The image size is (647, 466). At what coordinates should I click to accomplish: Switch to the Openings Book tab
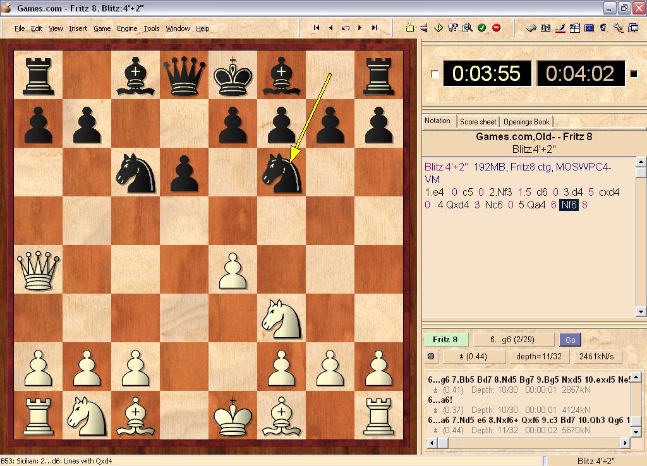pos(526,122)
